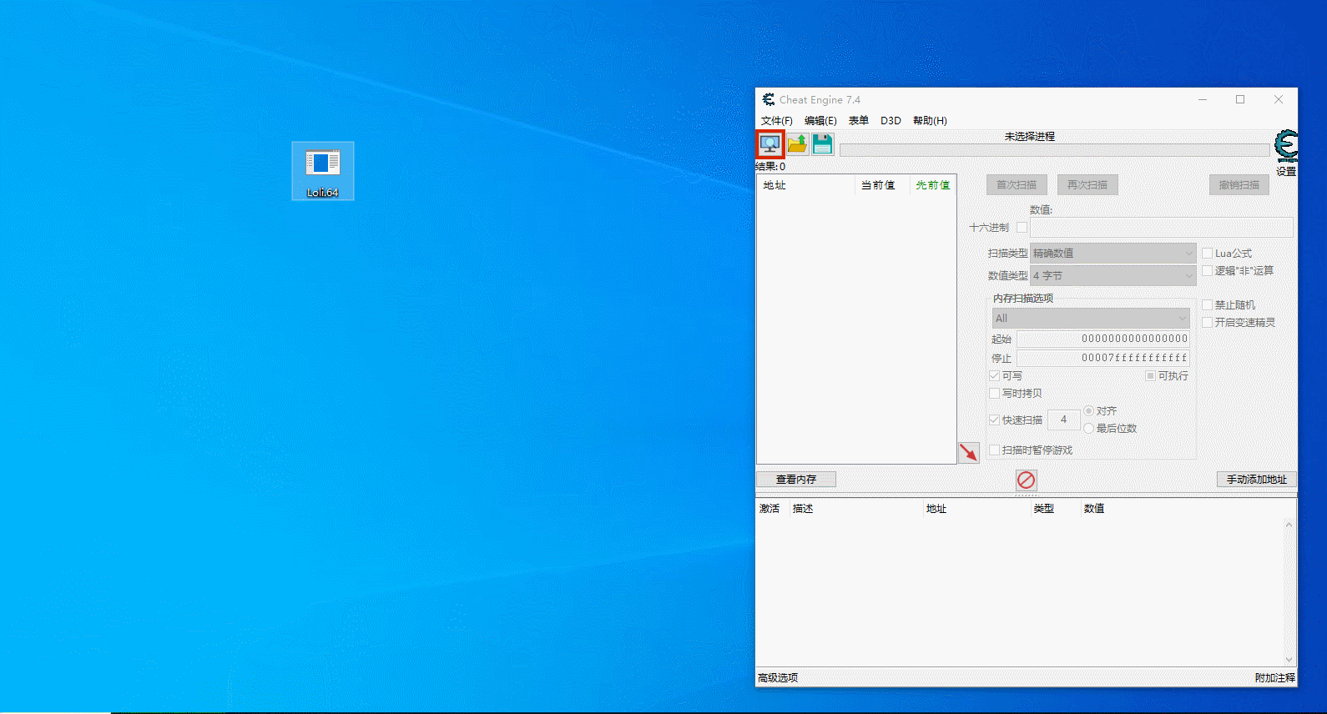This screenshot has height=714, width=1327.
Task: Close the Cheat Engine window
Action: [1279, 99]
